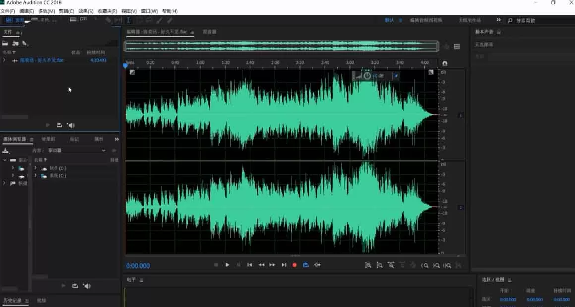
Task: Click the 0:00.000 timecode display
Action: [x=138, y=266]
